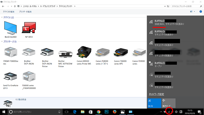Select the connected BUFFALO network (接続済み)
This screenshot has height=115, width=204.
coord(175,22)
